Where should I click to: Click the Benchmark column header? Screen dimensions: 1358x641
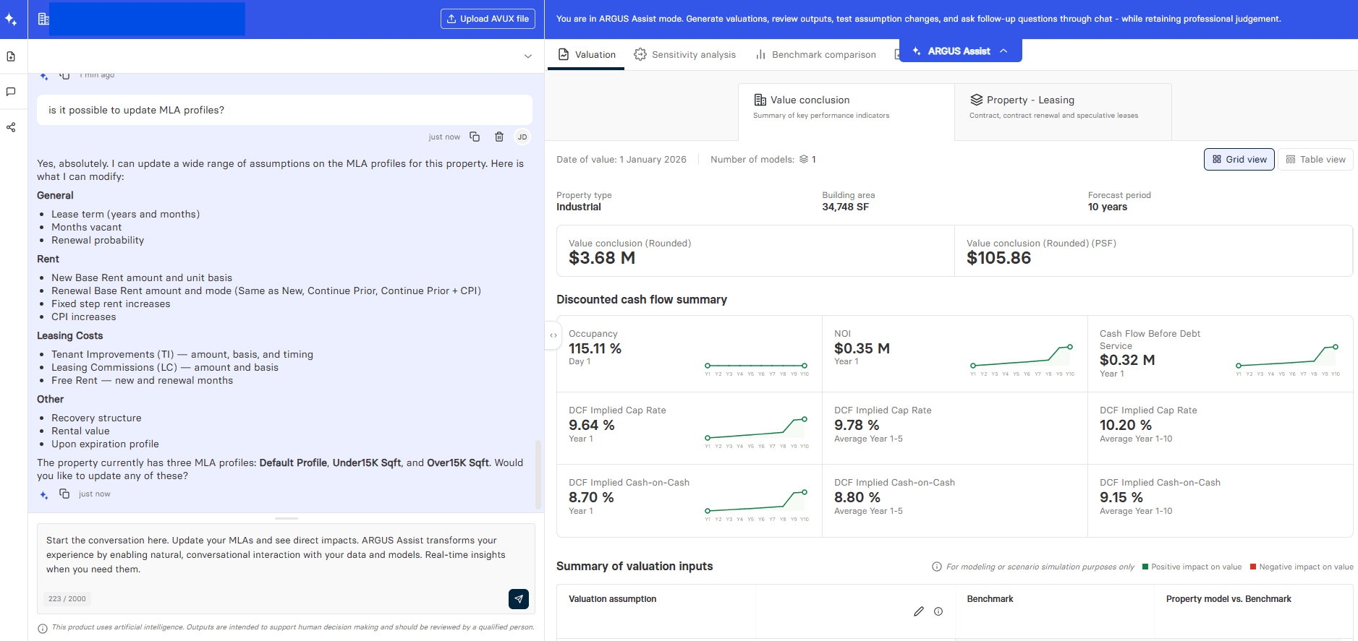(x=990, y=599)
